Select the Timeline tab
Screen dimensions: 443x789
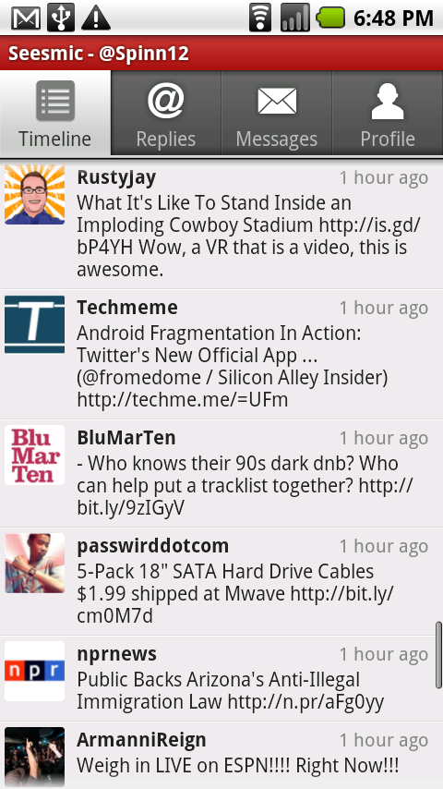(x=55, y=113)
